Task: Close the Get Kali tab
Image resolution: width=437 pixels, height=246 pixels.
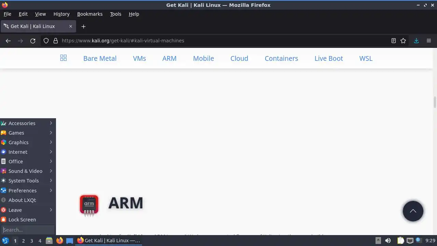Action: tap(71, 26)
